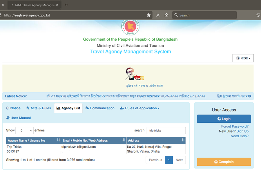Go to the Communication tab
Screen dimensions: 261x179
click(x=100, y=108)
